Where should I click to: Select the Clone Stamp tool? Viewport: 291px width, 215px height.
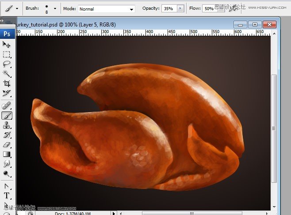7,125
